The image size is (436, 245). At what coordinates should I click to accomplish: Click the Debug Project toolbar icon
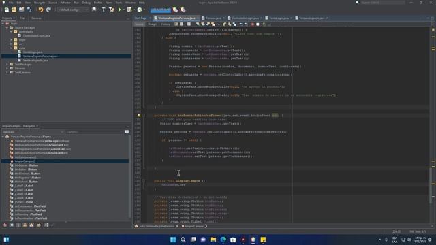point(129,10)
